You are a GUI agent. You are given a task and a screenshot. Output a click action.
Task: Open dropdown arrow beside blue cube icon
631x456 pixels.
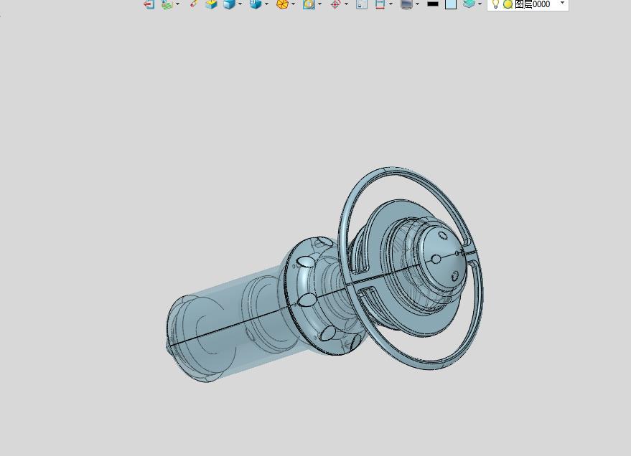pos(240,4)
